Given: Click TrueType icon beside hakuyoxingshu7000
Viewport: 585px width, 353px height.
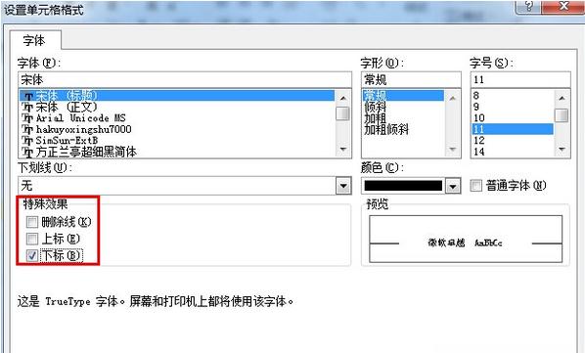Looking at the screenshot, I should (x=27, y=130).
